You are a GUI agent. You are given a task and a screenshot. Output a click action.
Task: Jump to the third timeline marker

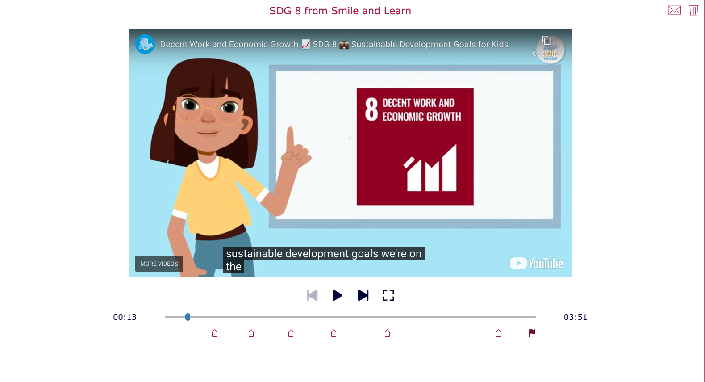(x=291, y=333)
